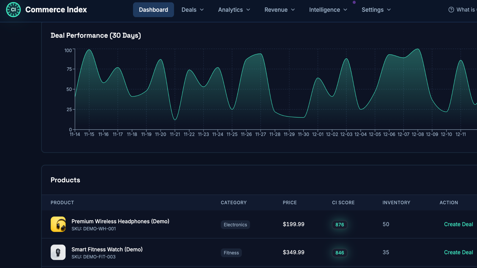
Task: Open the Smart Fitness Watch product thumbnail
Action: 58,252
